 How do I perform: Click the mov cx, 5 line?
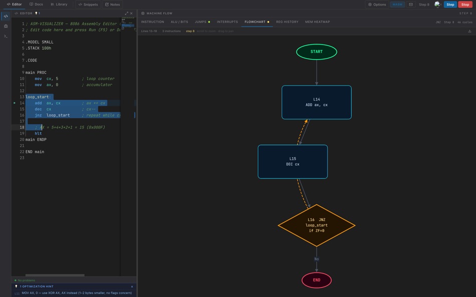point(47,78)
